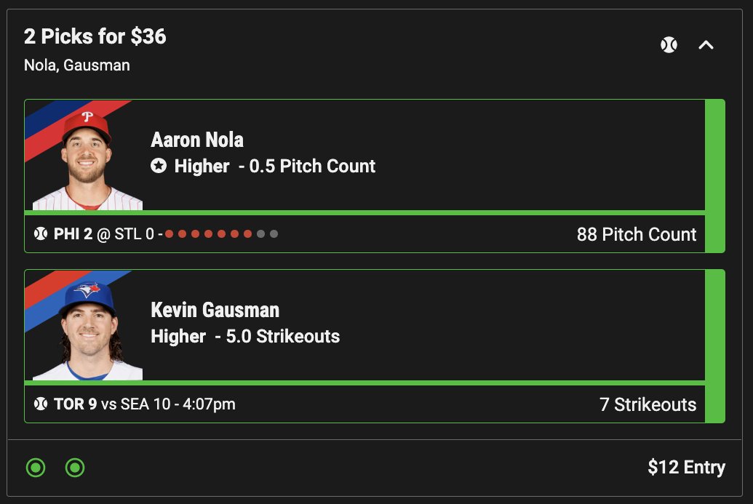
Task: Click baseball icon next to TOR 9
Action: 41,404
